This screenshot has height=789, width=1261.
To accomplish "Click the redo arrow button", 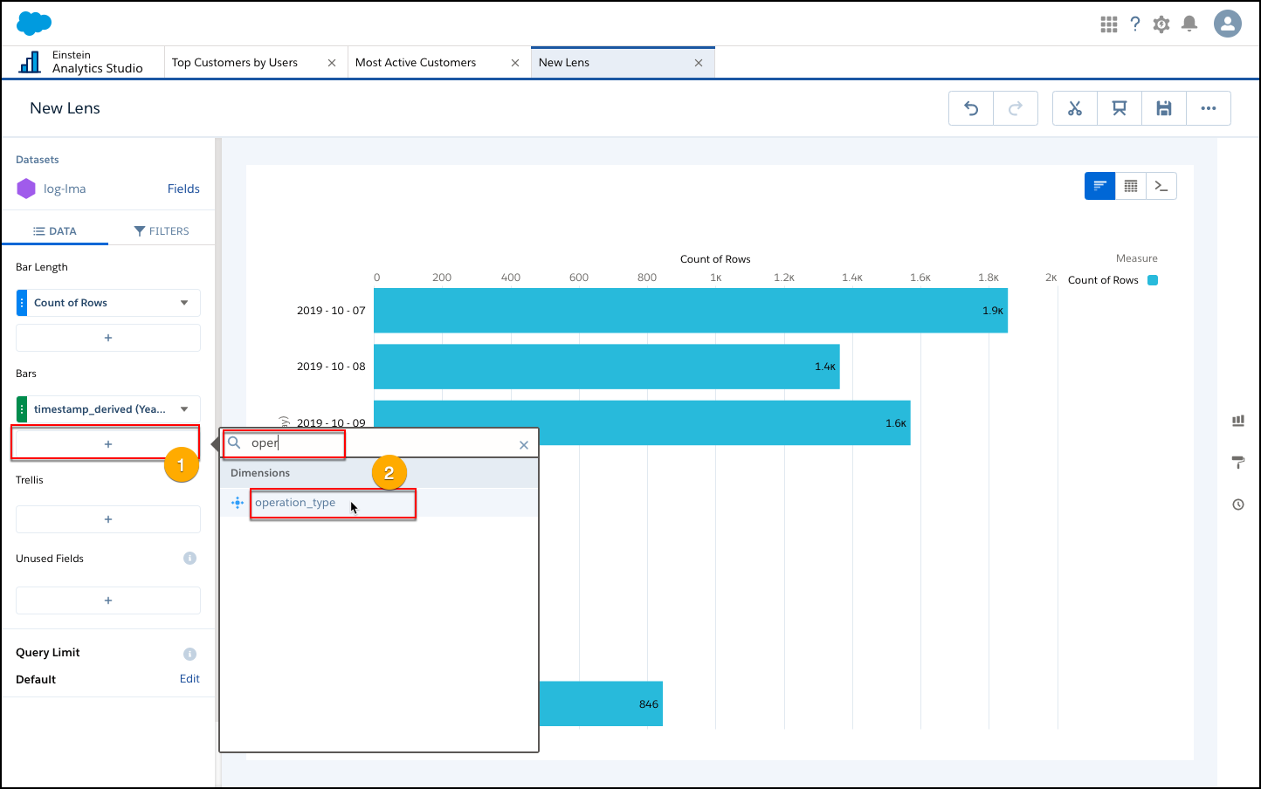I will pos(1016,108).
